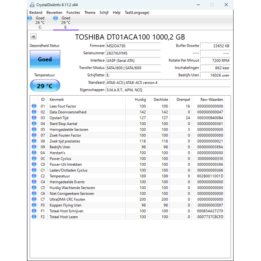Minimize the CrystalDiskInfo window
261x261 pixels.
(x=198, y=5)
